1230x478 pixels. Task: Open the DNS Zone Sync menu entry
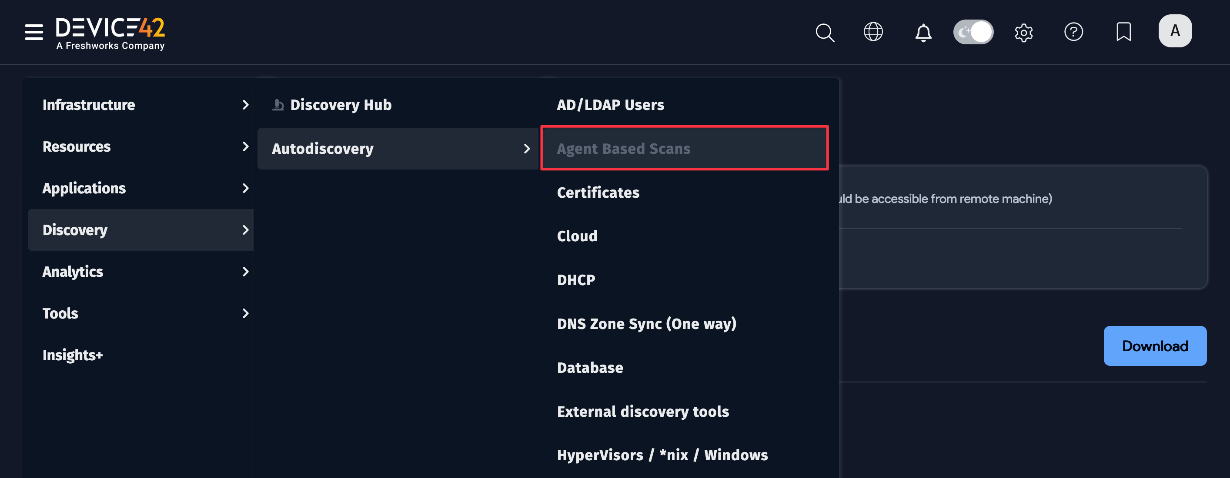(x=647, y=323)
